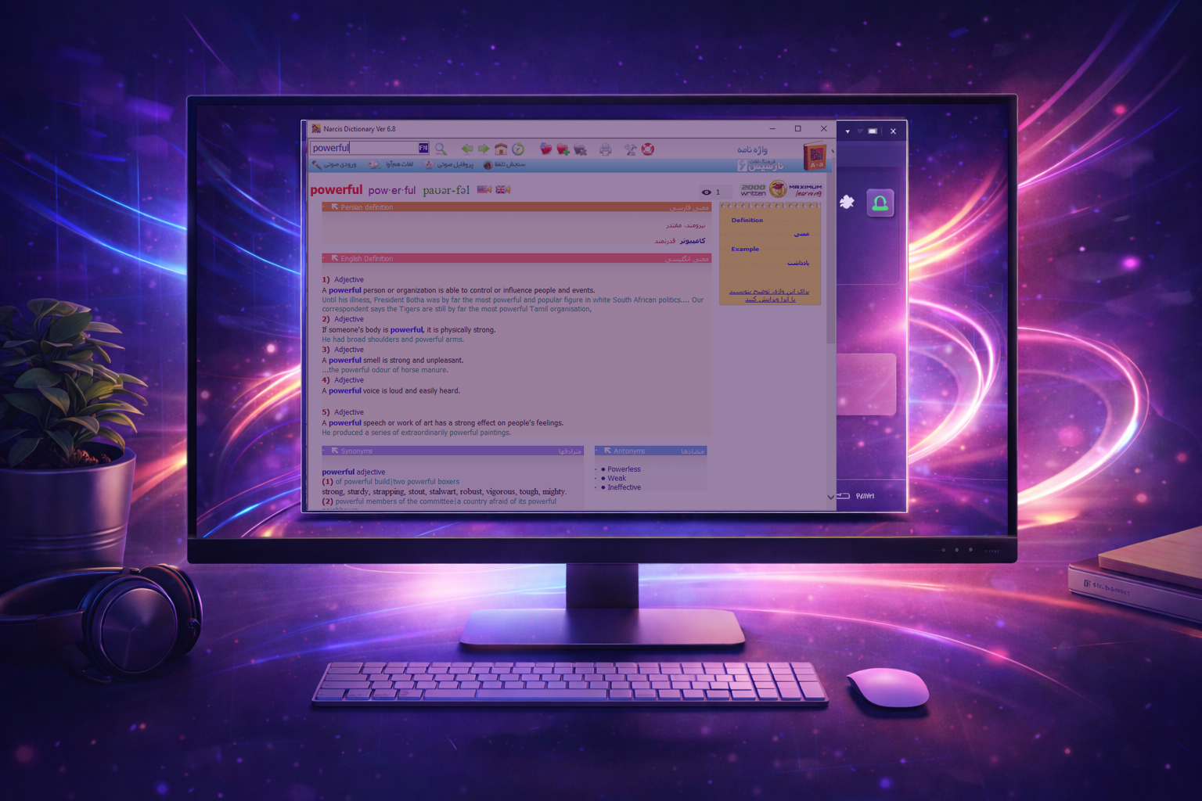Toggle the eye view counter icon
This screenshot has height=801, width=1202.
pos(706,192)
